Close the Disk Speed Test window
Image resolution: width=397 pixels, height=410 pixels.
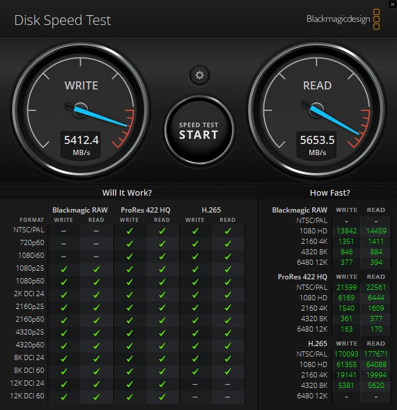(393, 4)
